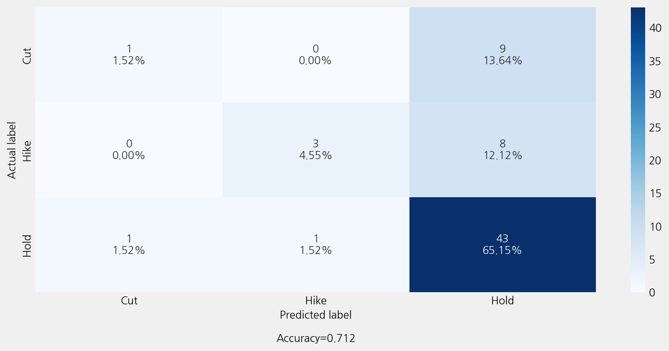Click the 'Hold' tick label on x-axis
Image resolution: width=669 pixels, height=351 pixels.
(502, 301)
